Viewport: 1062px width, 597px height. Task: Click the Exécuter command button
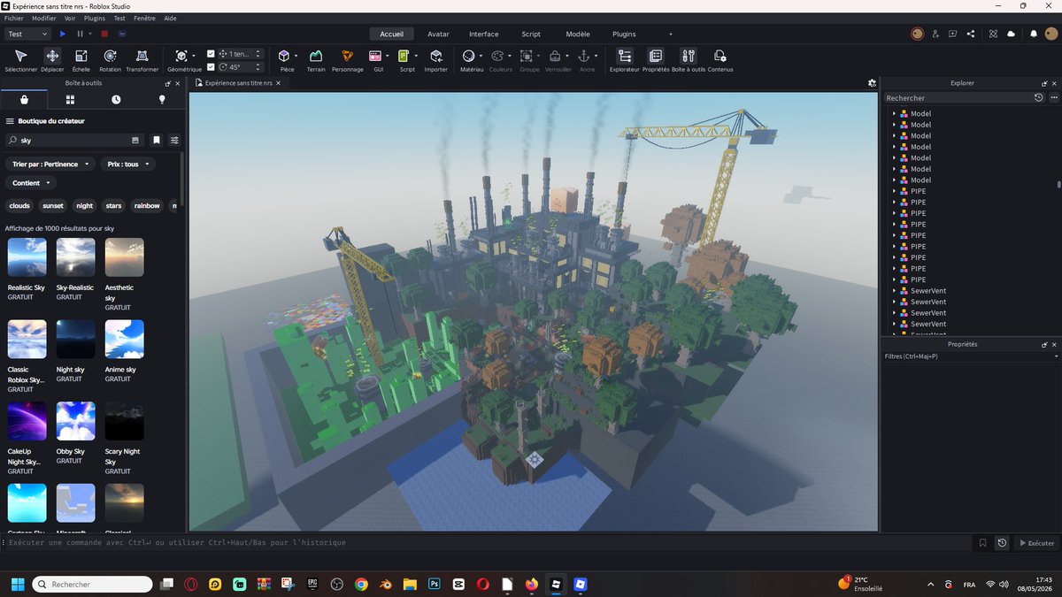[1036, 543]
